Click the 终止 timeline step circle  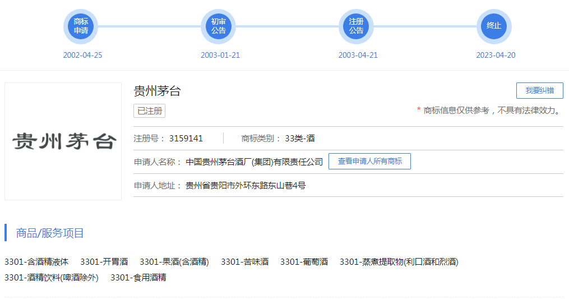[494, 26]
